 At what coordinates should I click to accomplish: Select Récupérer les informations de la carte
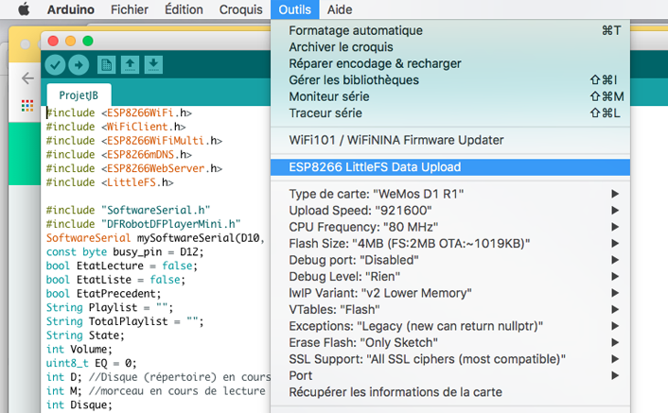coord(450,392)
